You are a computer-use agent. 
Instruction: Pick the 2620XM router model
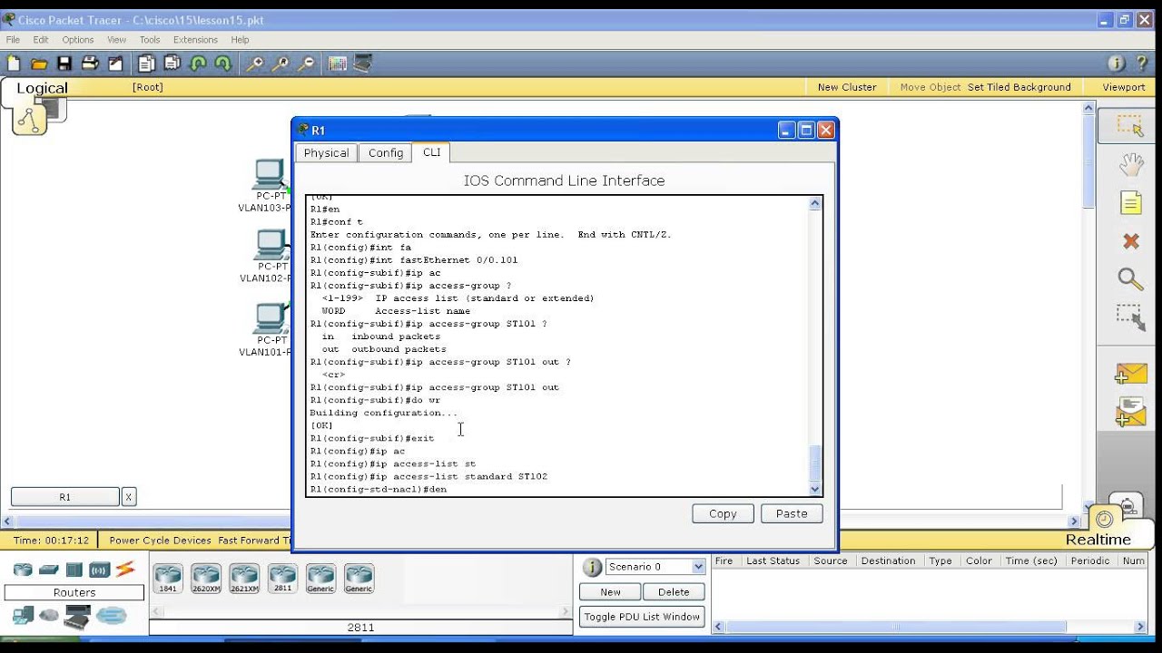tap(206, 579)
